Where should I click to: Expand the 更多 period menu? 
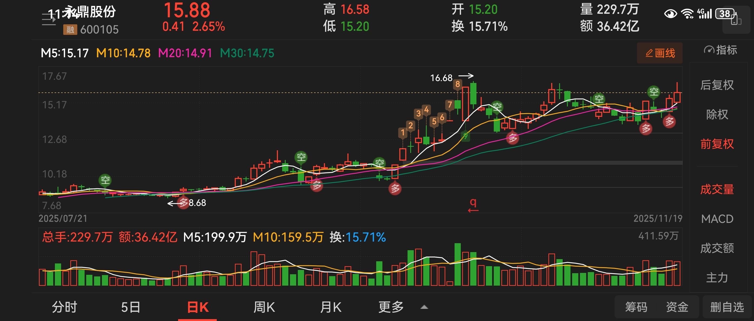coord(391,307)
